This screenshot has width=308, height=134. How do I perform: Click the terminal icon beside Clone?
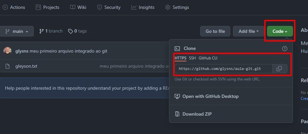pos(177,48)
